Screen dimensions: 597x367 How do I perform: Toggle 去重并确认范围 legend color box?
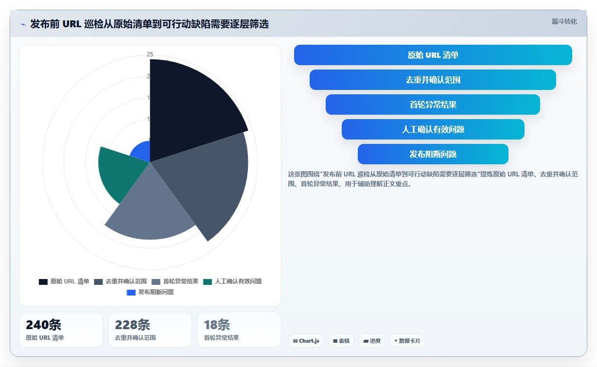(x=98, y=281)
